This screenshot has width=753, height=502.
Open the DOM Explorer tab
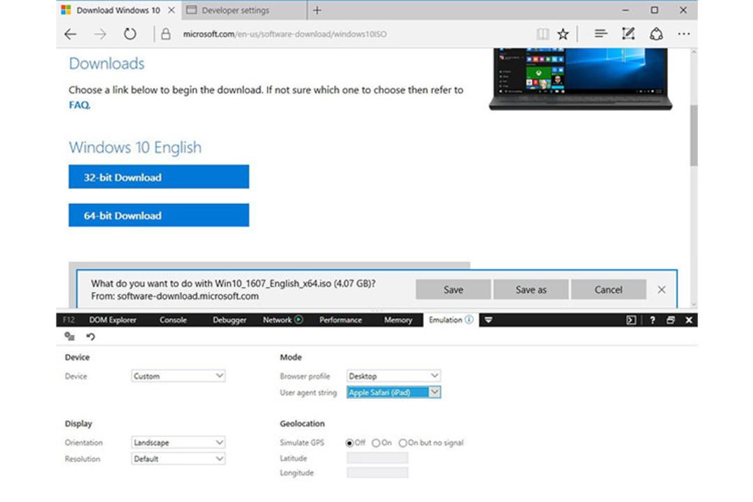pyautogui.click(x=112, y=320)
